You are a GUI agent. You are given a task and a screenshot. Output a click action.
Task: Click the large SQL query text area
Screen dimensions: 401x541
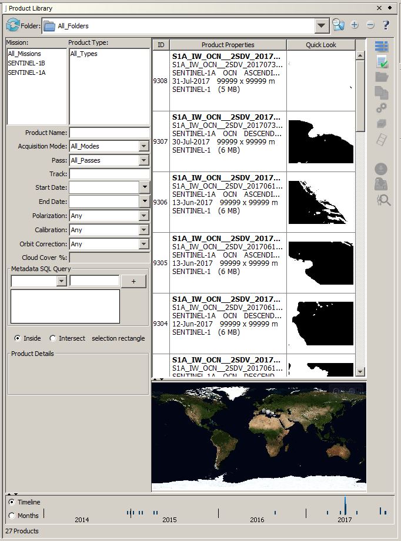65,306
